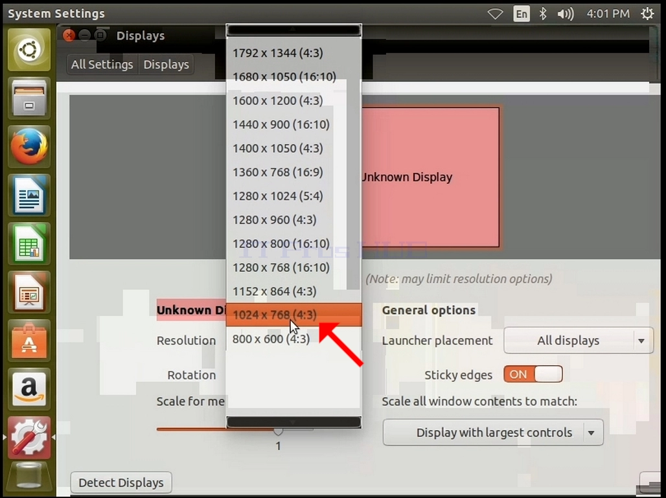Image resolution: width=666 pixels, height=498 pixels.
Task: Pick 1152 x 864 (4:3) resolution
Action: point(293,291)
